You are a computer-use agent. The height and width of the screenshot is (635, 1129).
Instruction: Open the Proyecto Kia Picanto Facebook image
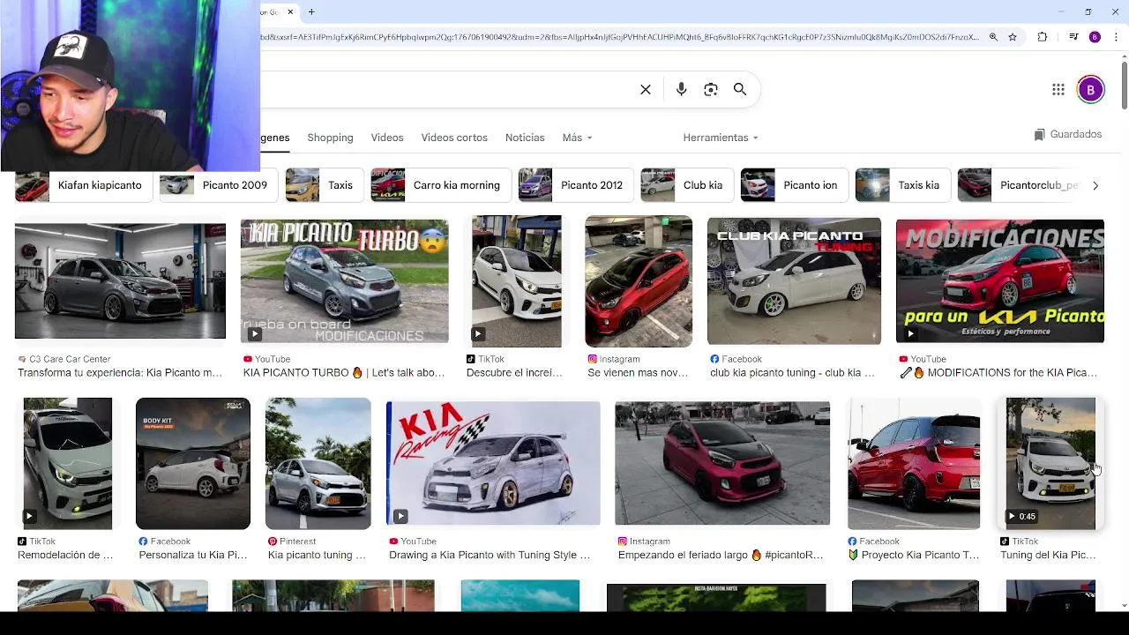point(914,464)
